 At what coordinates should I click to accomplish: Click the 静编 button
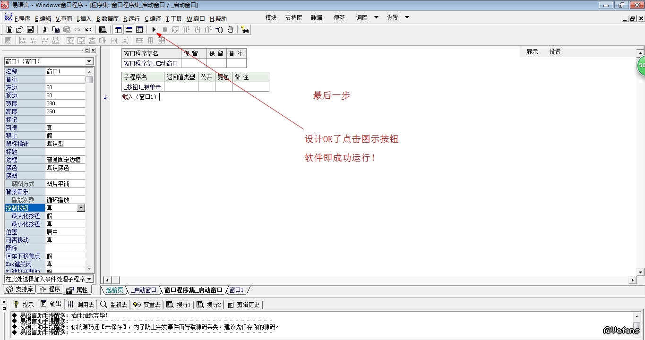[316, 17]
